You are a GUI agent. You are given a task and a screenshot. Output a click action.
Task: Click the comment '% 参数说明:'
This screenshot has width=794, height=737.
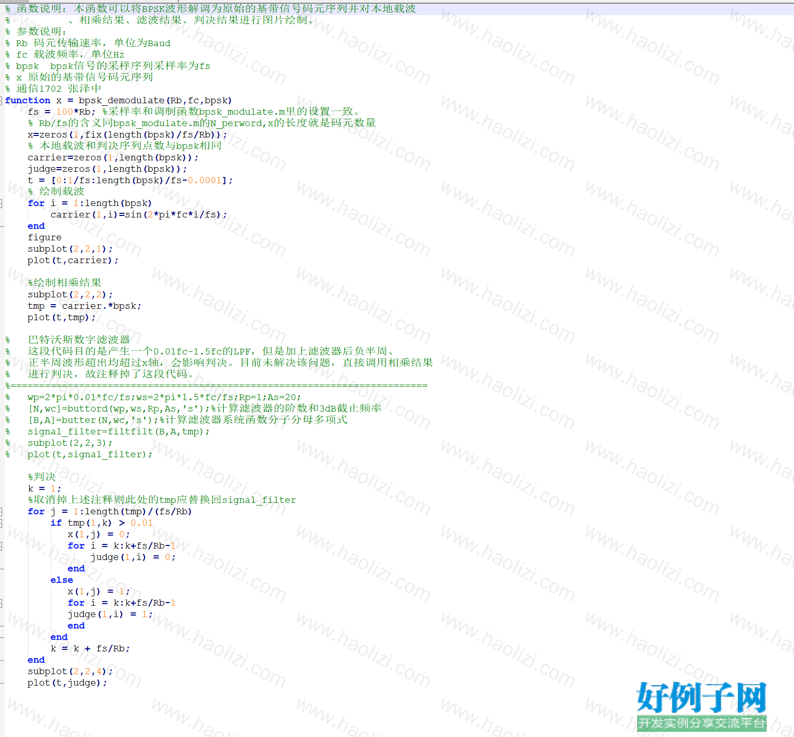point(36,32)
